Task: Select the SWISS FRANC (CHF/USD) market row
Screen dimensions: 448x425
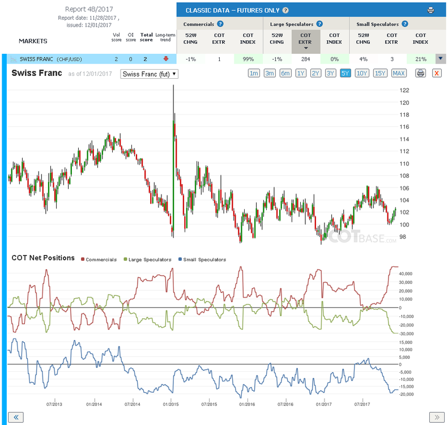Action: tap(92, 59)
